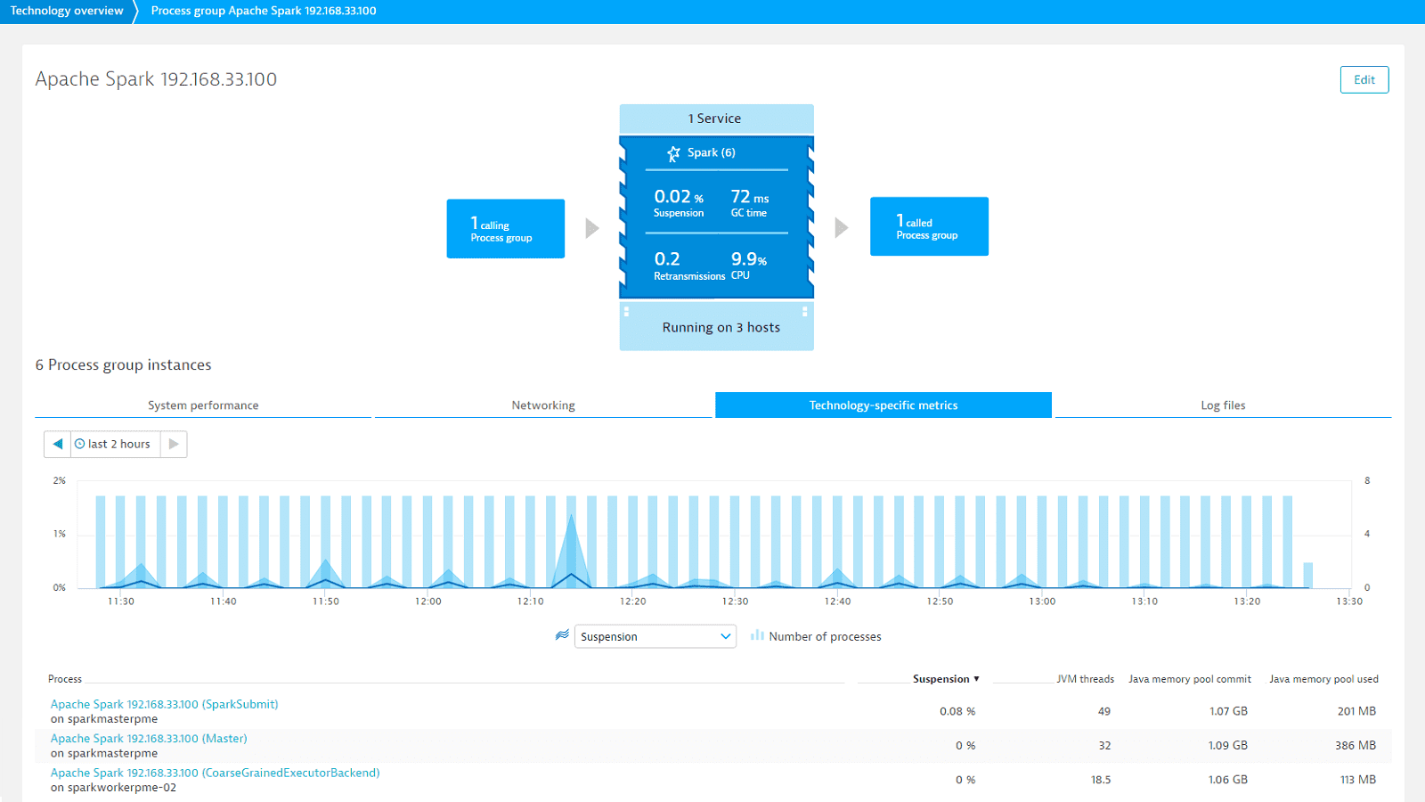Image resolution: width=1425 pixels, height=802 pixels.
Task: Click the 113 MB memory used value
Action: 1358,780
